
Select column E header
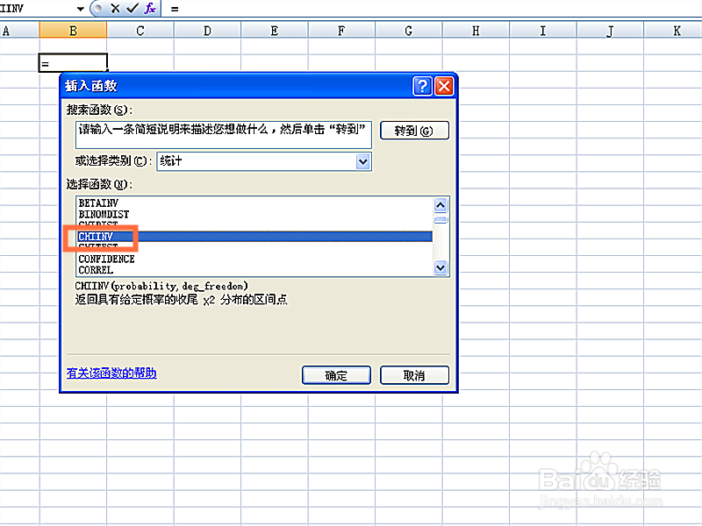(x=275, y=31)
